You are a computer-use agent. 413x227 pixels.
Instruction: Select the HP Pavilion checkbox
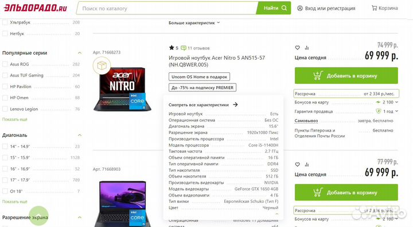[5, 87]
